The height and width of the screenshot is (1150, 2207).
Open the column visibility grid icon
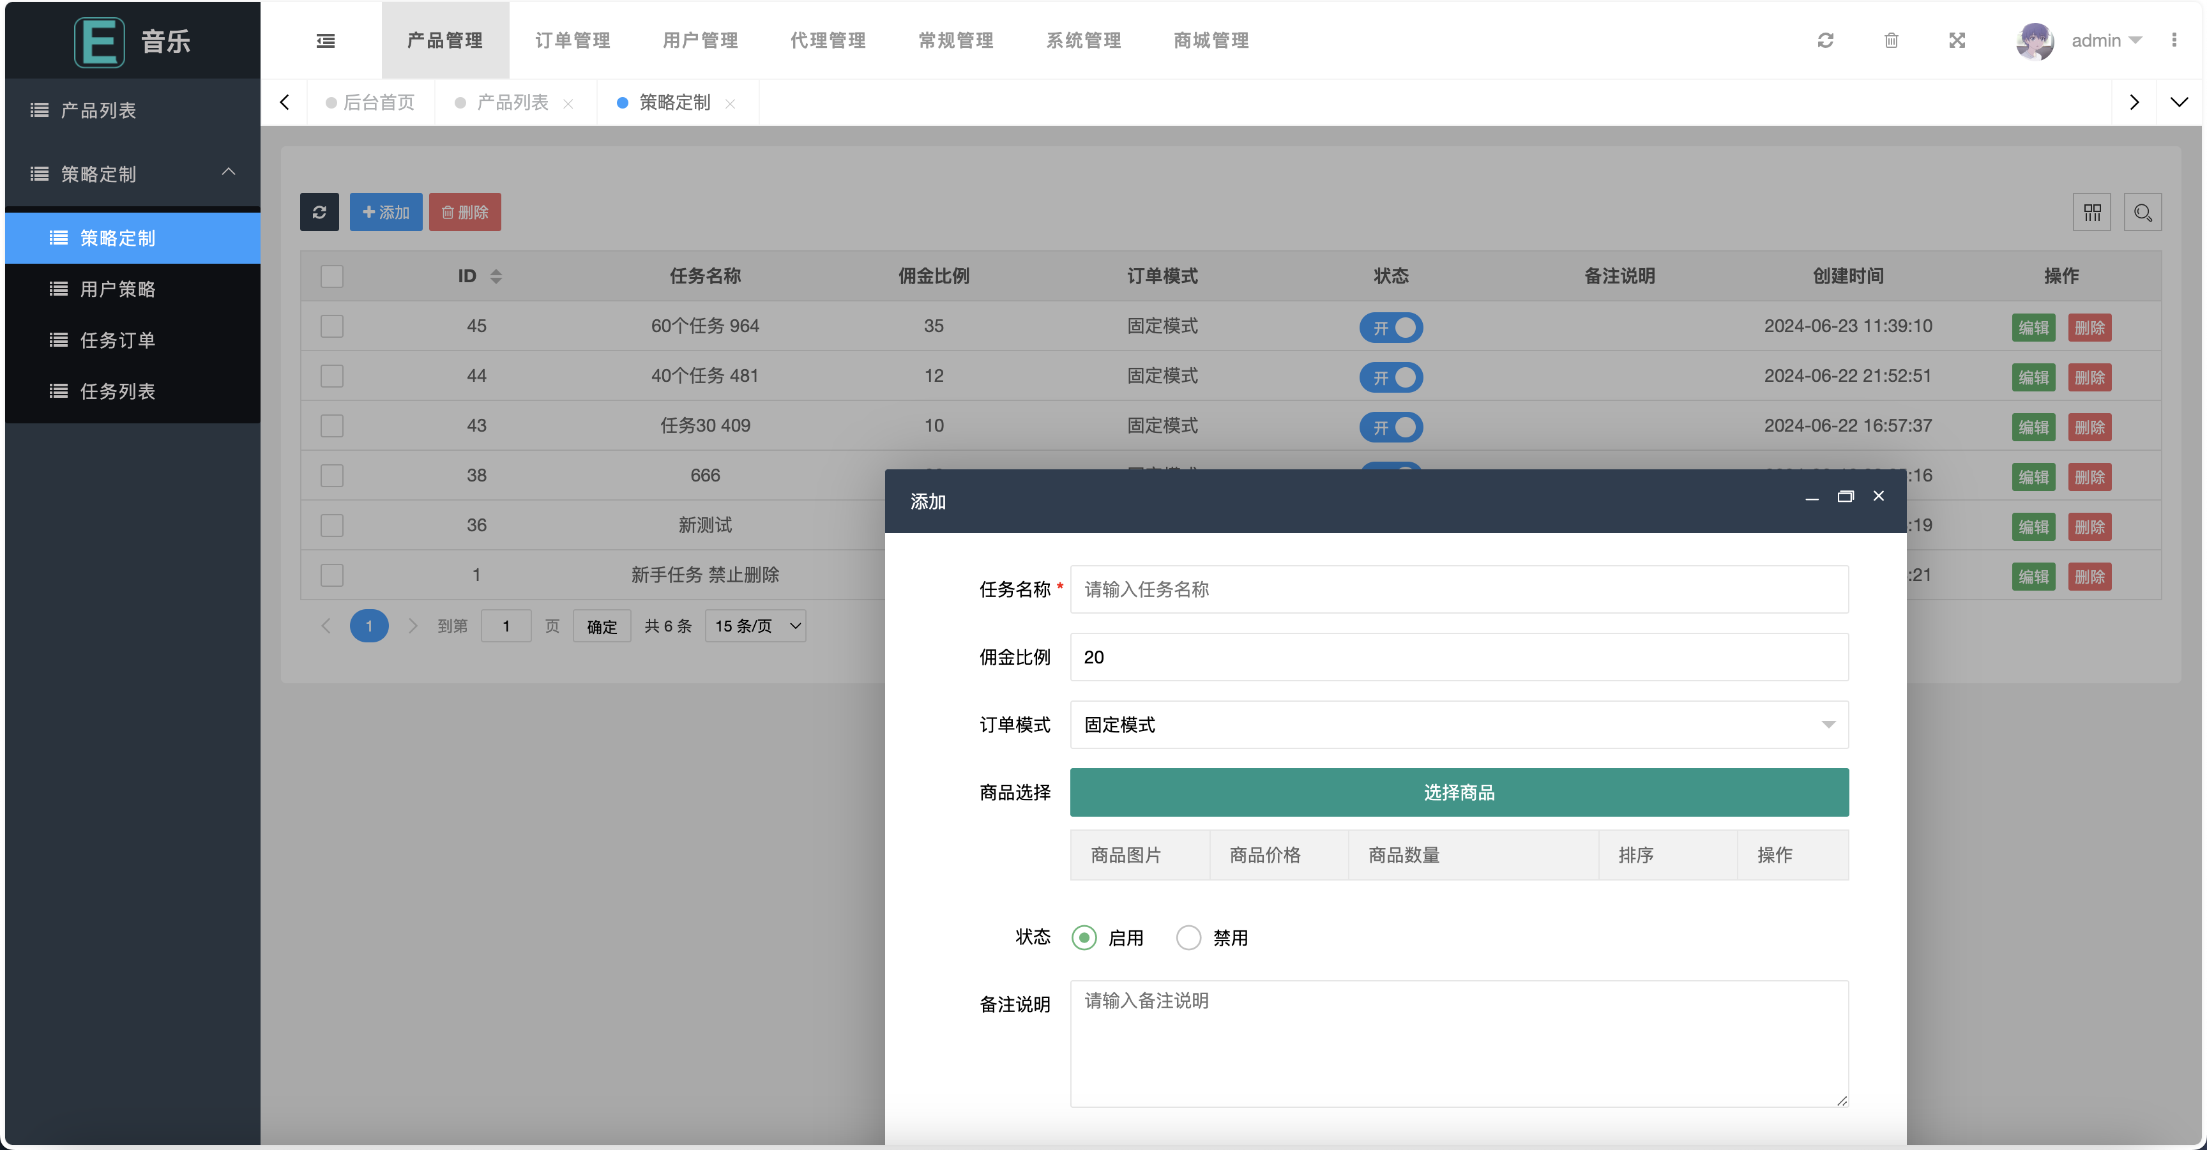[x=2092, y=211]
